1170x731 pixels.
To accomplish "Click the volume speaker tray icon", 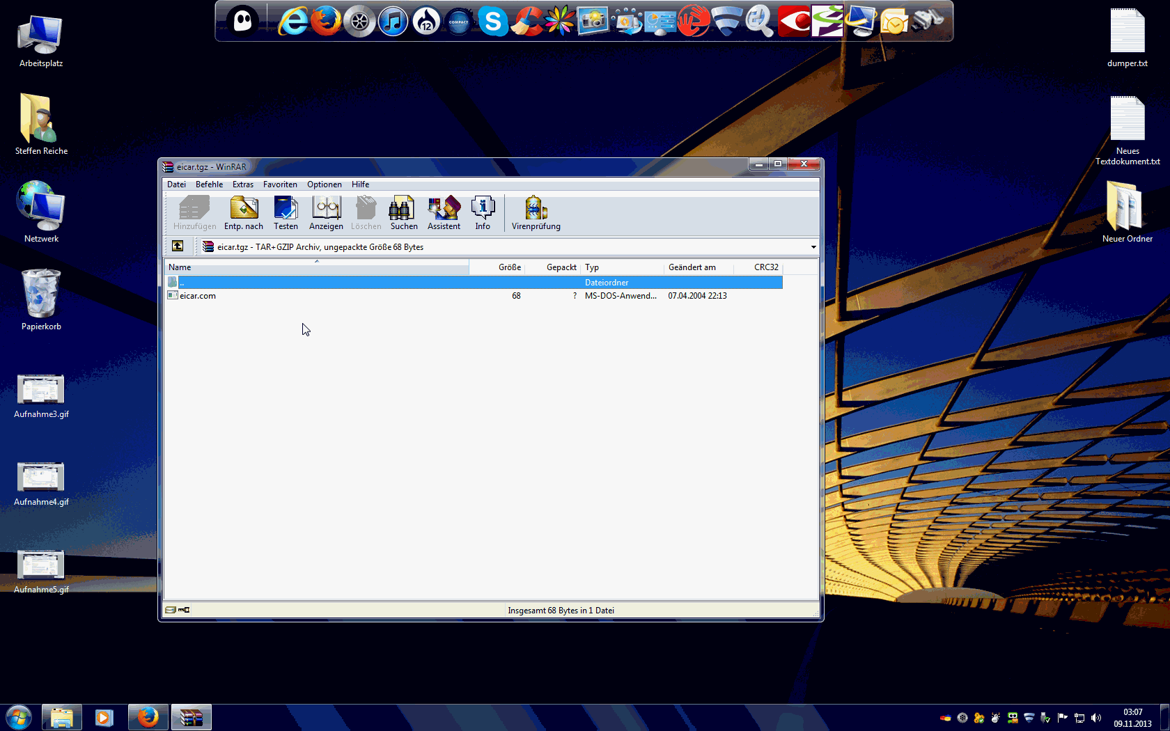I will pyautogui.click(x=1096, y=718).
